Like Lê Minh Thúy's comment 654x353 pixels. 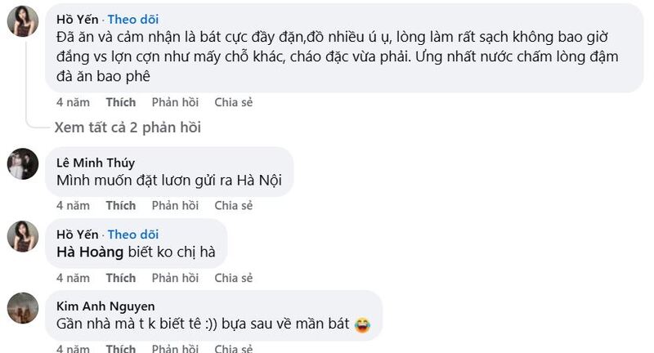[x=120, y=205]
